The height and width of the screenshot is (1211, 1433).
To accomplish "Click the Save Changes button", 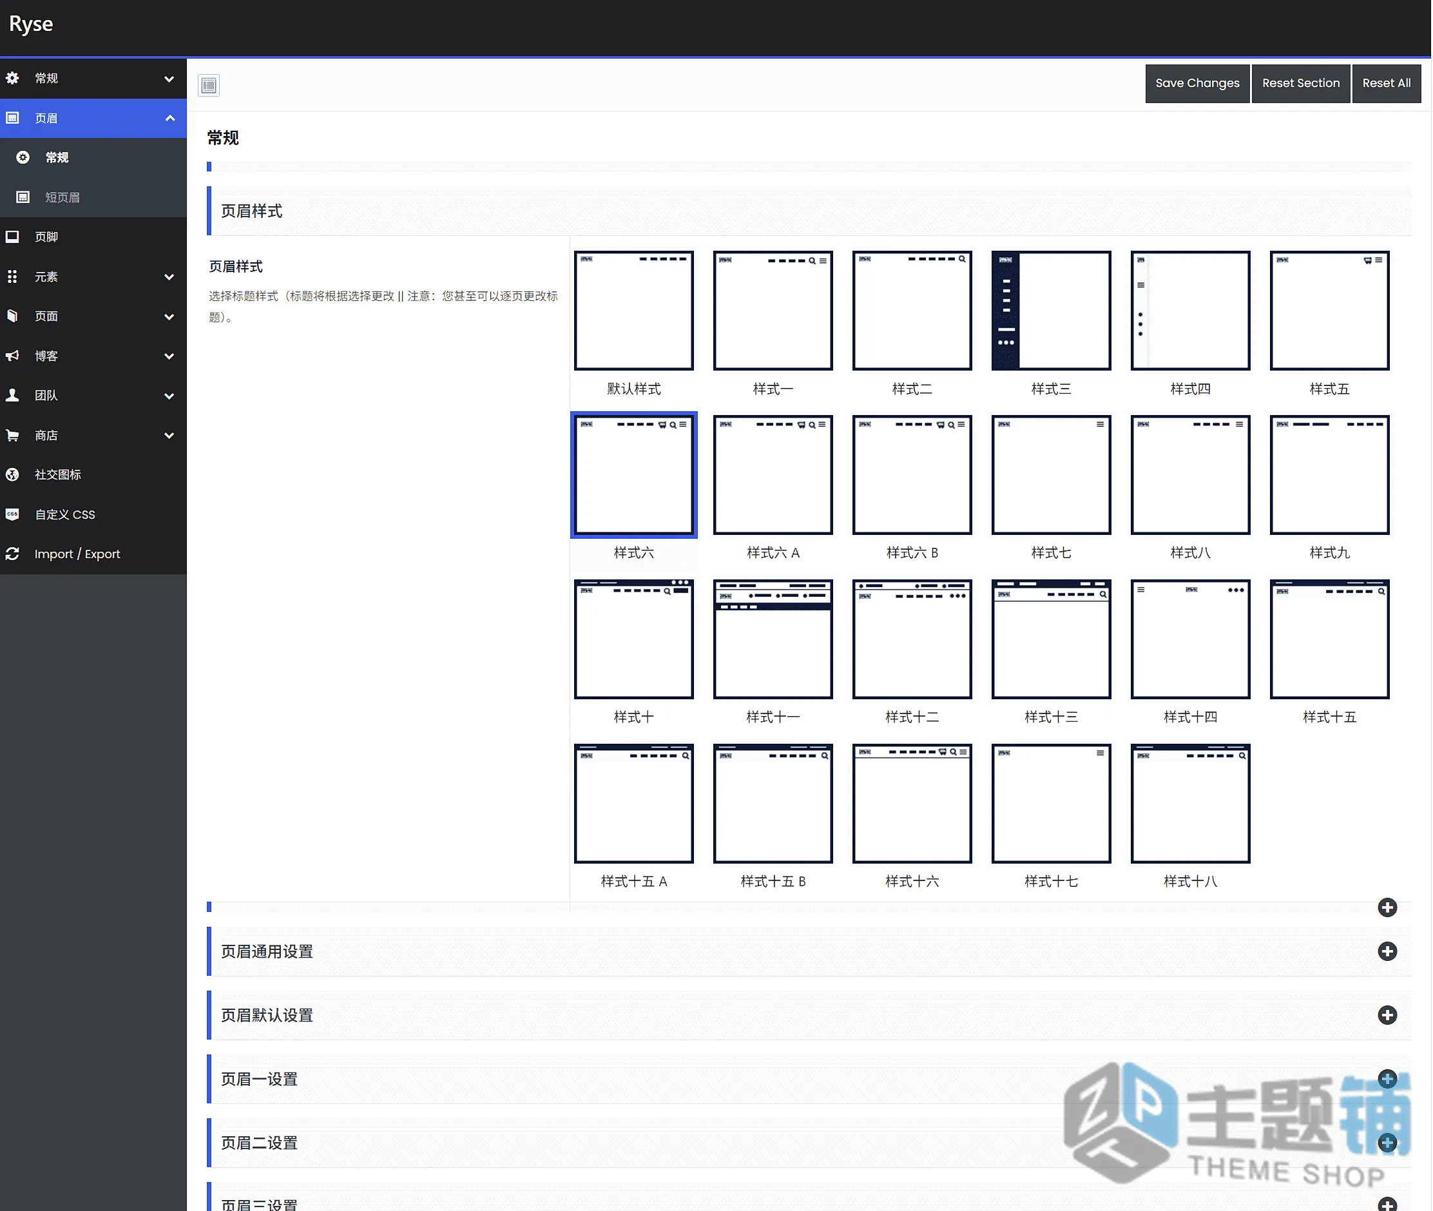I will [1197, 83].
